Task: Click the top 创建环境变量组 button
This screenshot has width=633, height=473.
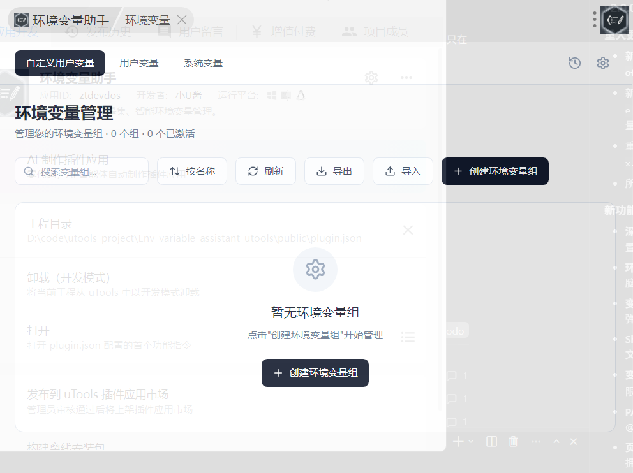Action: pyautogui.click(x=495, y=171)
